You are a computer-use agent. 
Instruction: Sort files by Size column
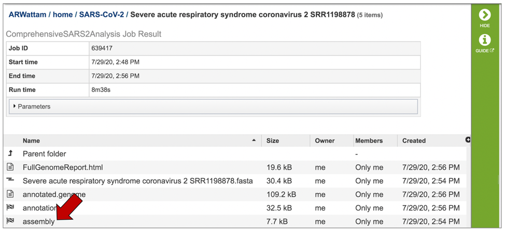tap(273, 141)
